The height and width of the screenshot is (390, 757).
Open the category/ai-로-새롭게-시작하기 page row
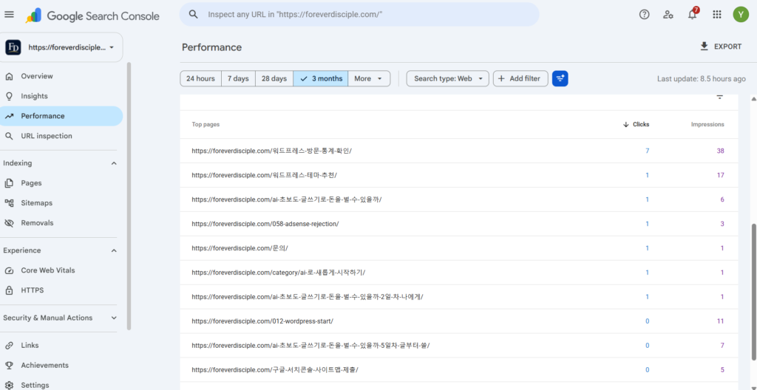click(x=458, y=273)
